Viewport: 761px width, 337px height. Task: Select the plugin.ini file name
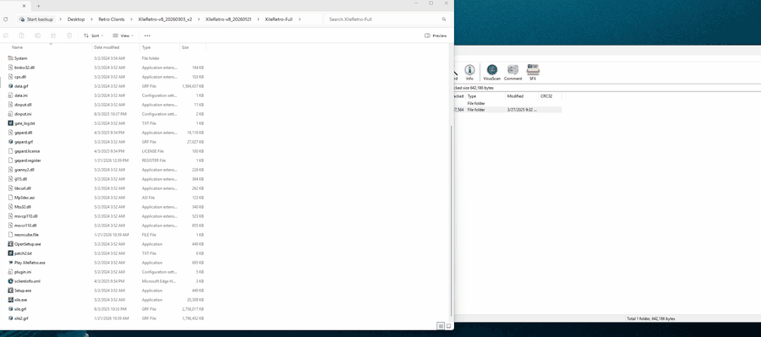23,271
